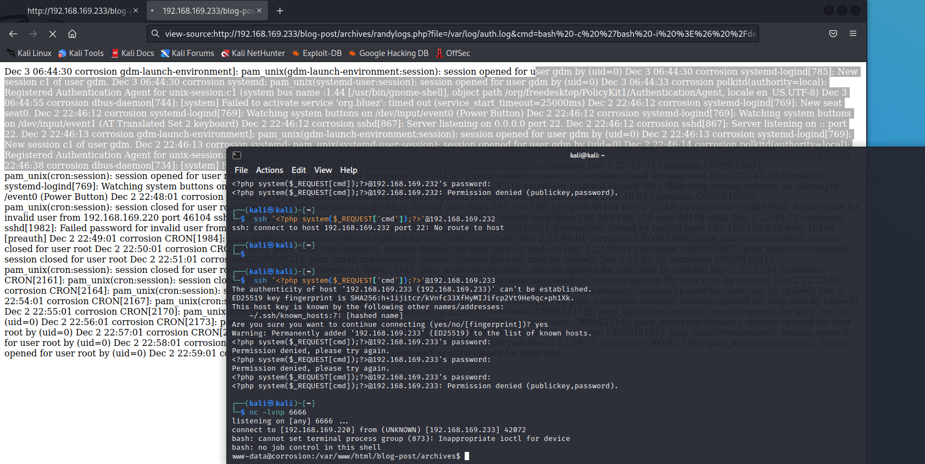925x464 pixels.
Task: Click the OffSec bookmark favicon
Action: coord(439,53)
